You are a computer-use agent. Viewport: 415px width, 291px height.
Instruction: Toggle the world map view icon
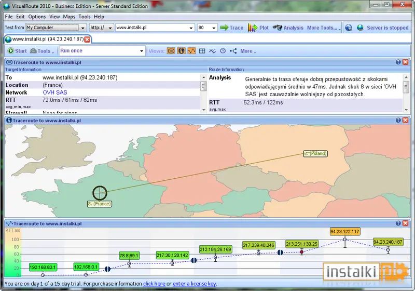click(181, 51)
